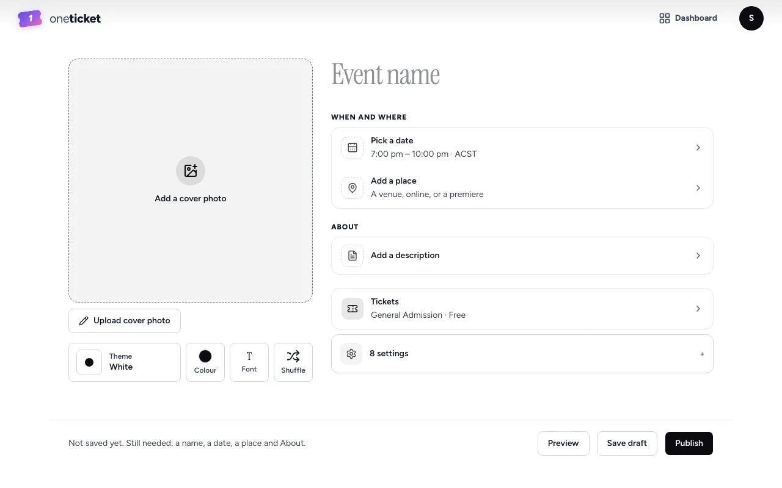782x488 pixels.
Task: Pick the black Colour swatch
Action: (205, 356)
